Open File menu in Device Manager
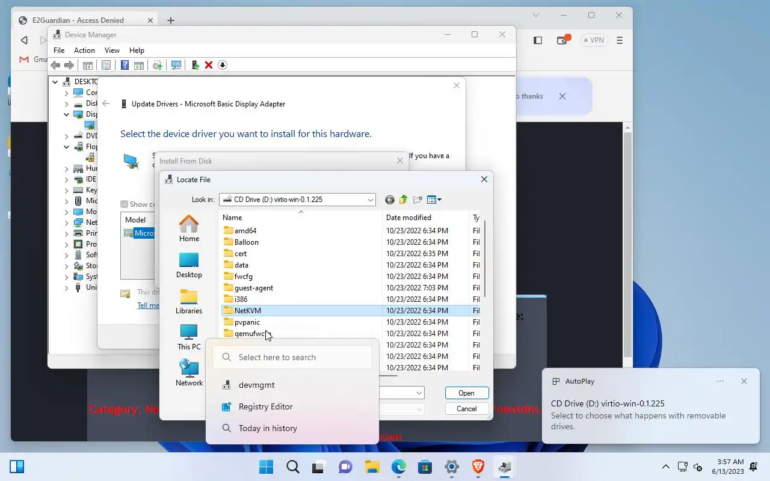The image size is (770, 481). 59,51
